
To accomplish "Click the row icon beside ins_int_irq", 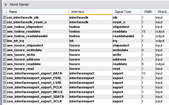I will pos(5,41).
